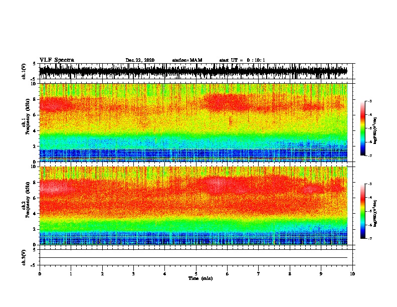Click the 'ch.3(V)' axis label at bottom

[x=24, y=257]
